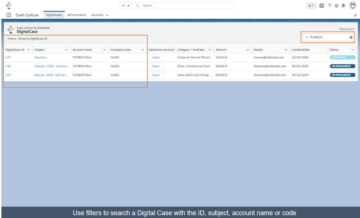Open DigitalCase 156 link

(x=8, y=66)
